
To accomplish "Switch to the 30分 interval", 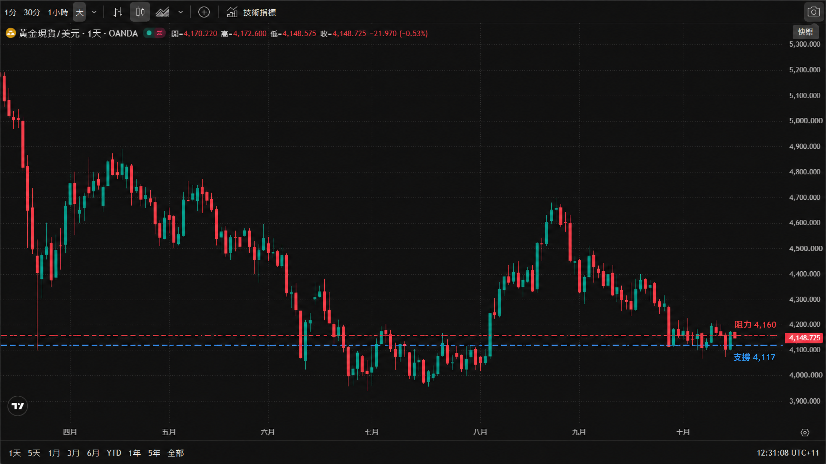I will pos(32,12).
